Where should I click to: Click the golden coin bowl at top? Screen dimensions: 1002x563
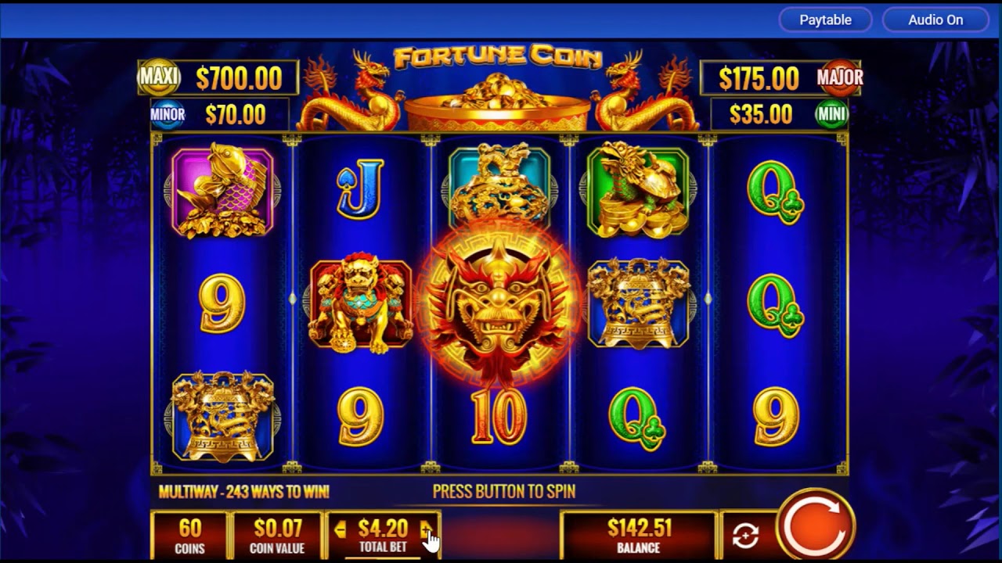click(498, 102)
